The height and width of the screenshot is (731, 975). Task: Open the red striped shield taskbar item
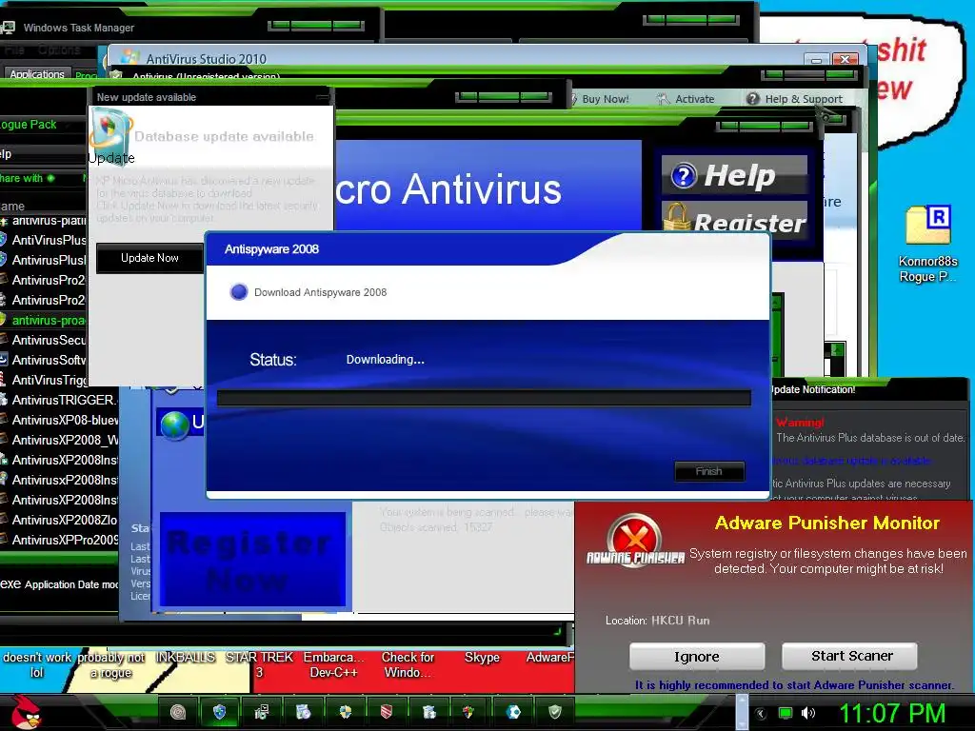point(387,712)
